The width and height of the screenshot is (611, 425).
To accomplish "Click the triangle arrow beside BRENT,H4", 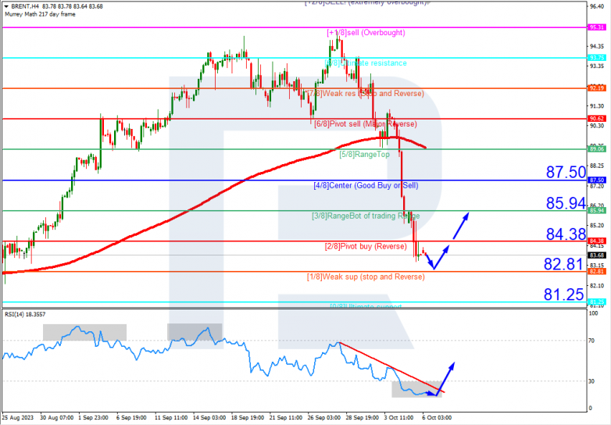I will 5,7.
